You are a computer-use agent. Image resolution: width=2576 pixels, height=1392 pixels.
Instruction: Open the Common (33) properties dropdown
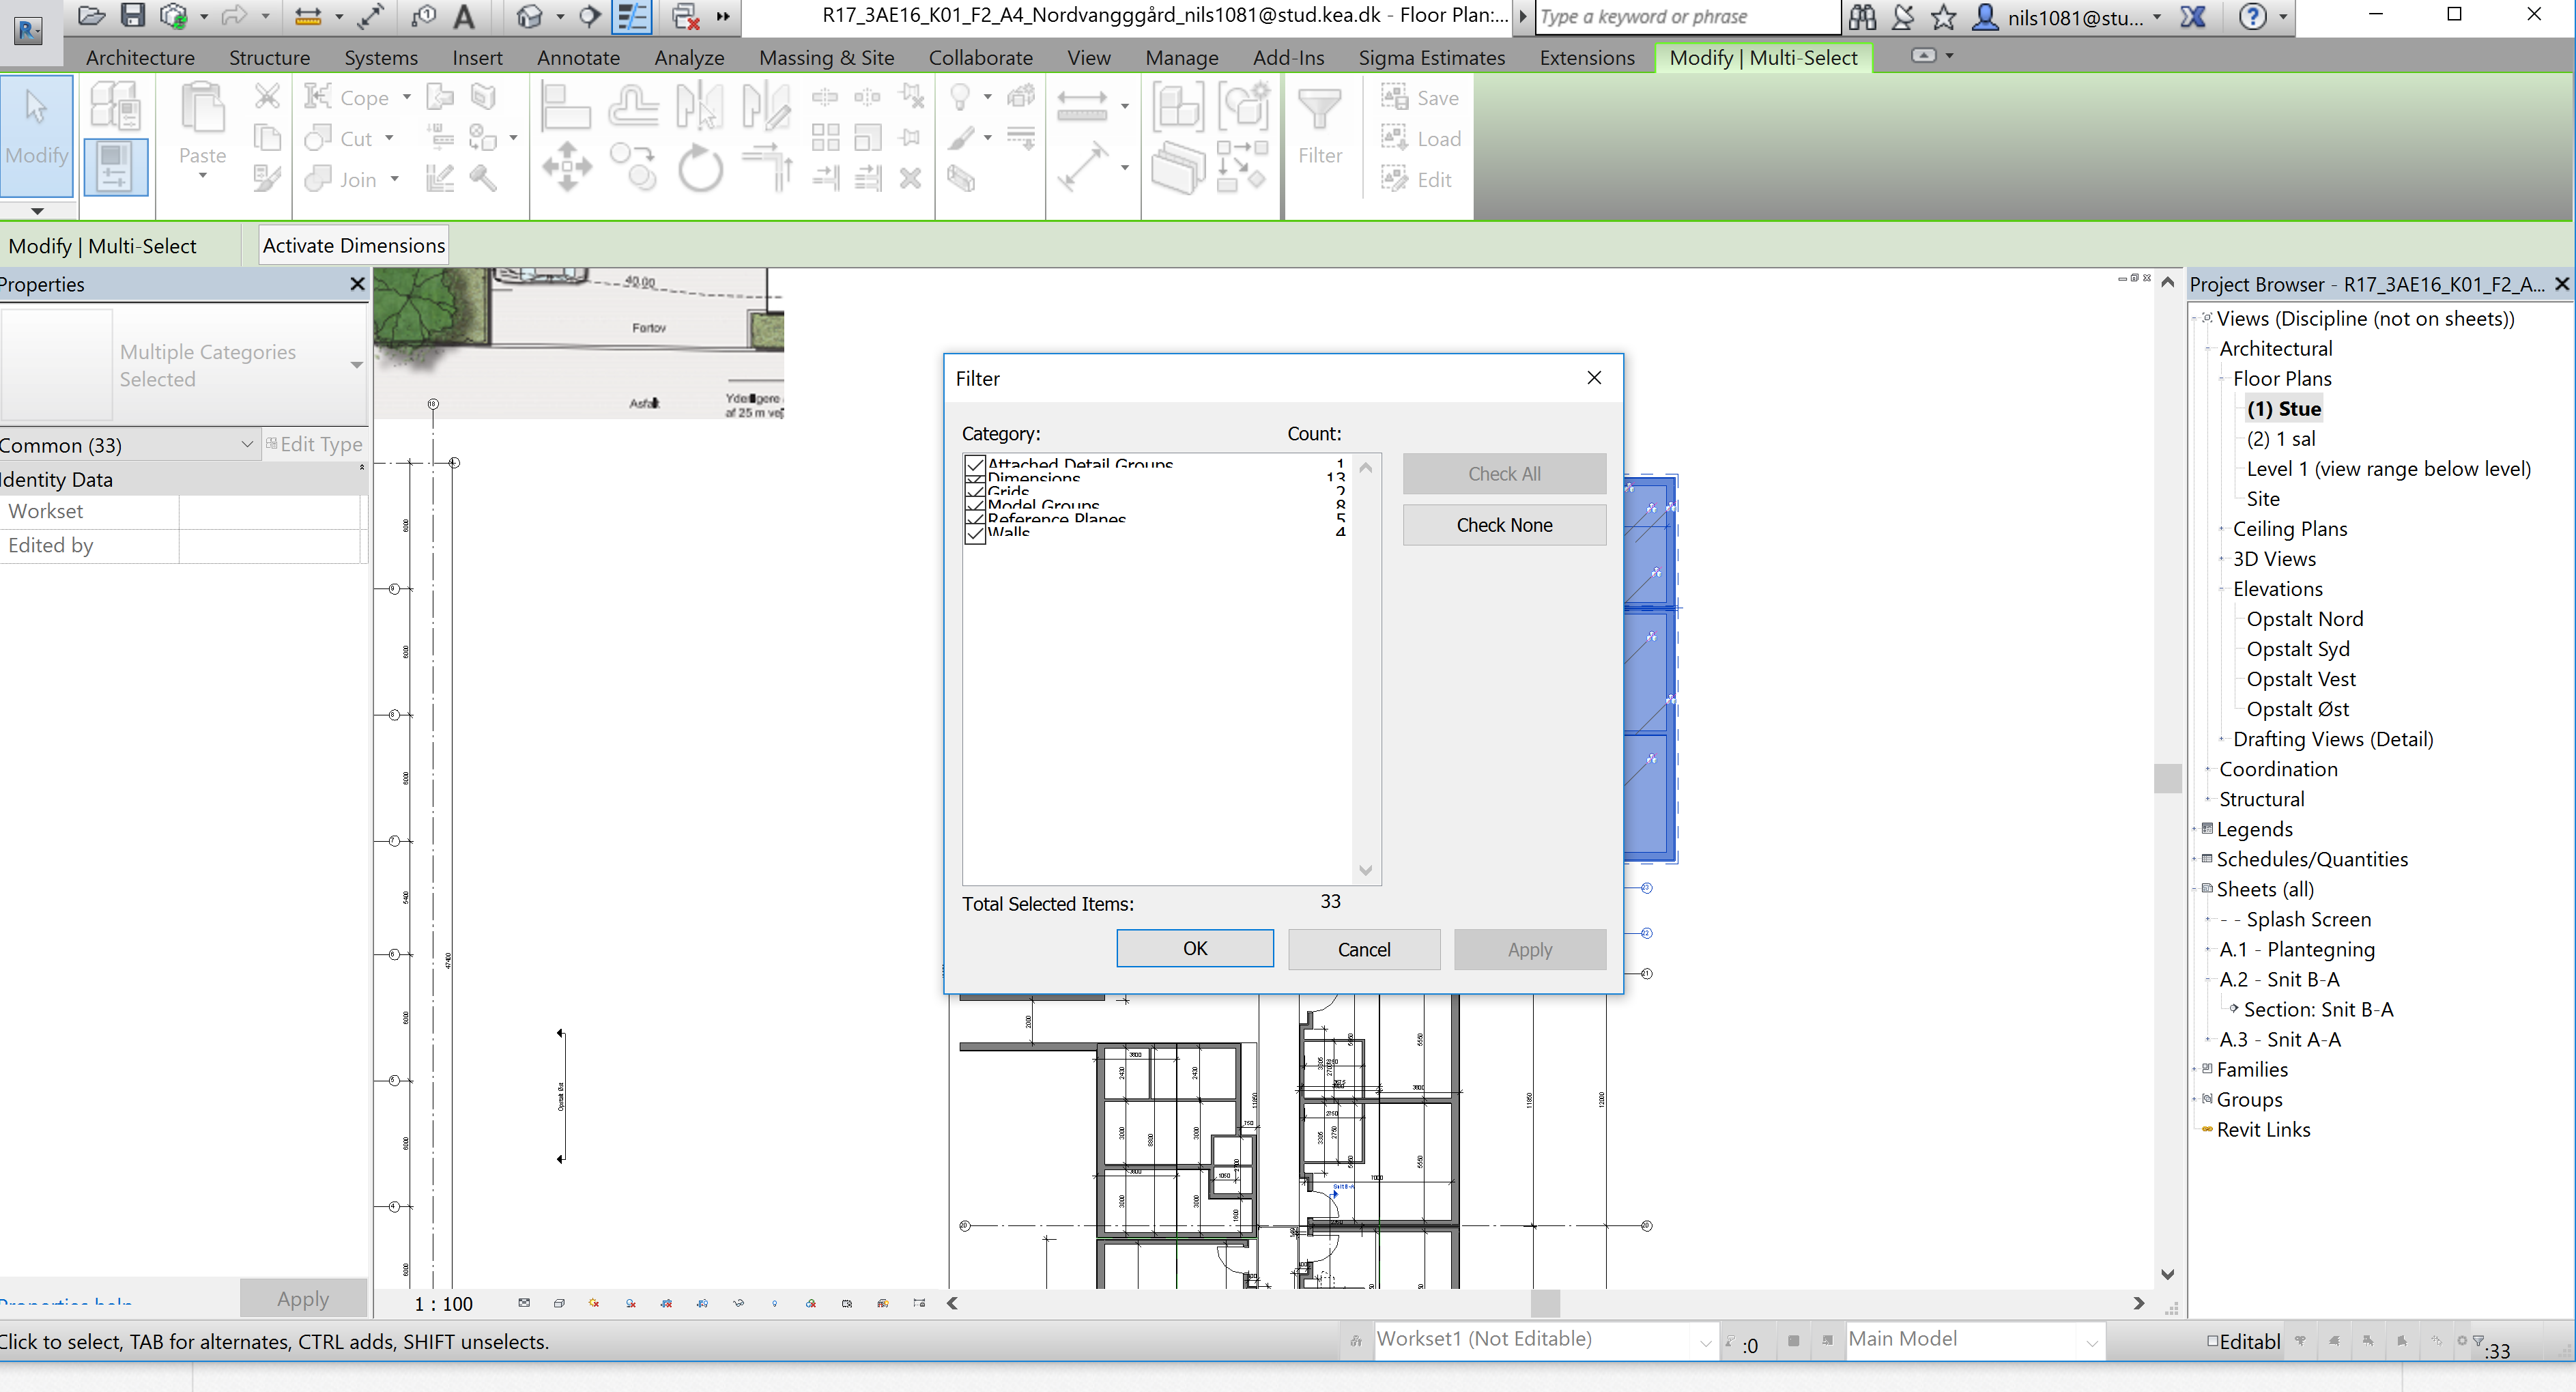pos(247,444)
